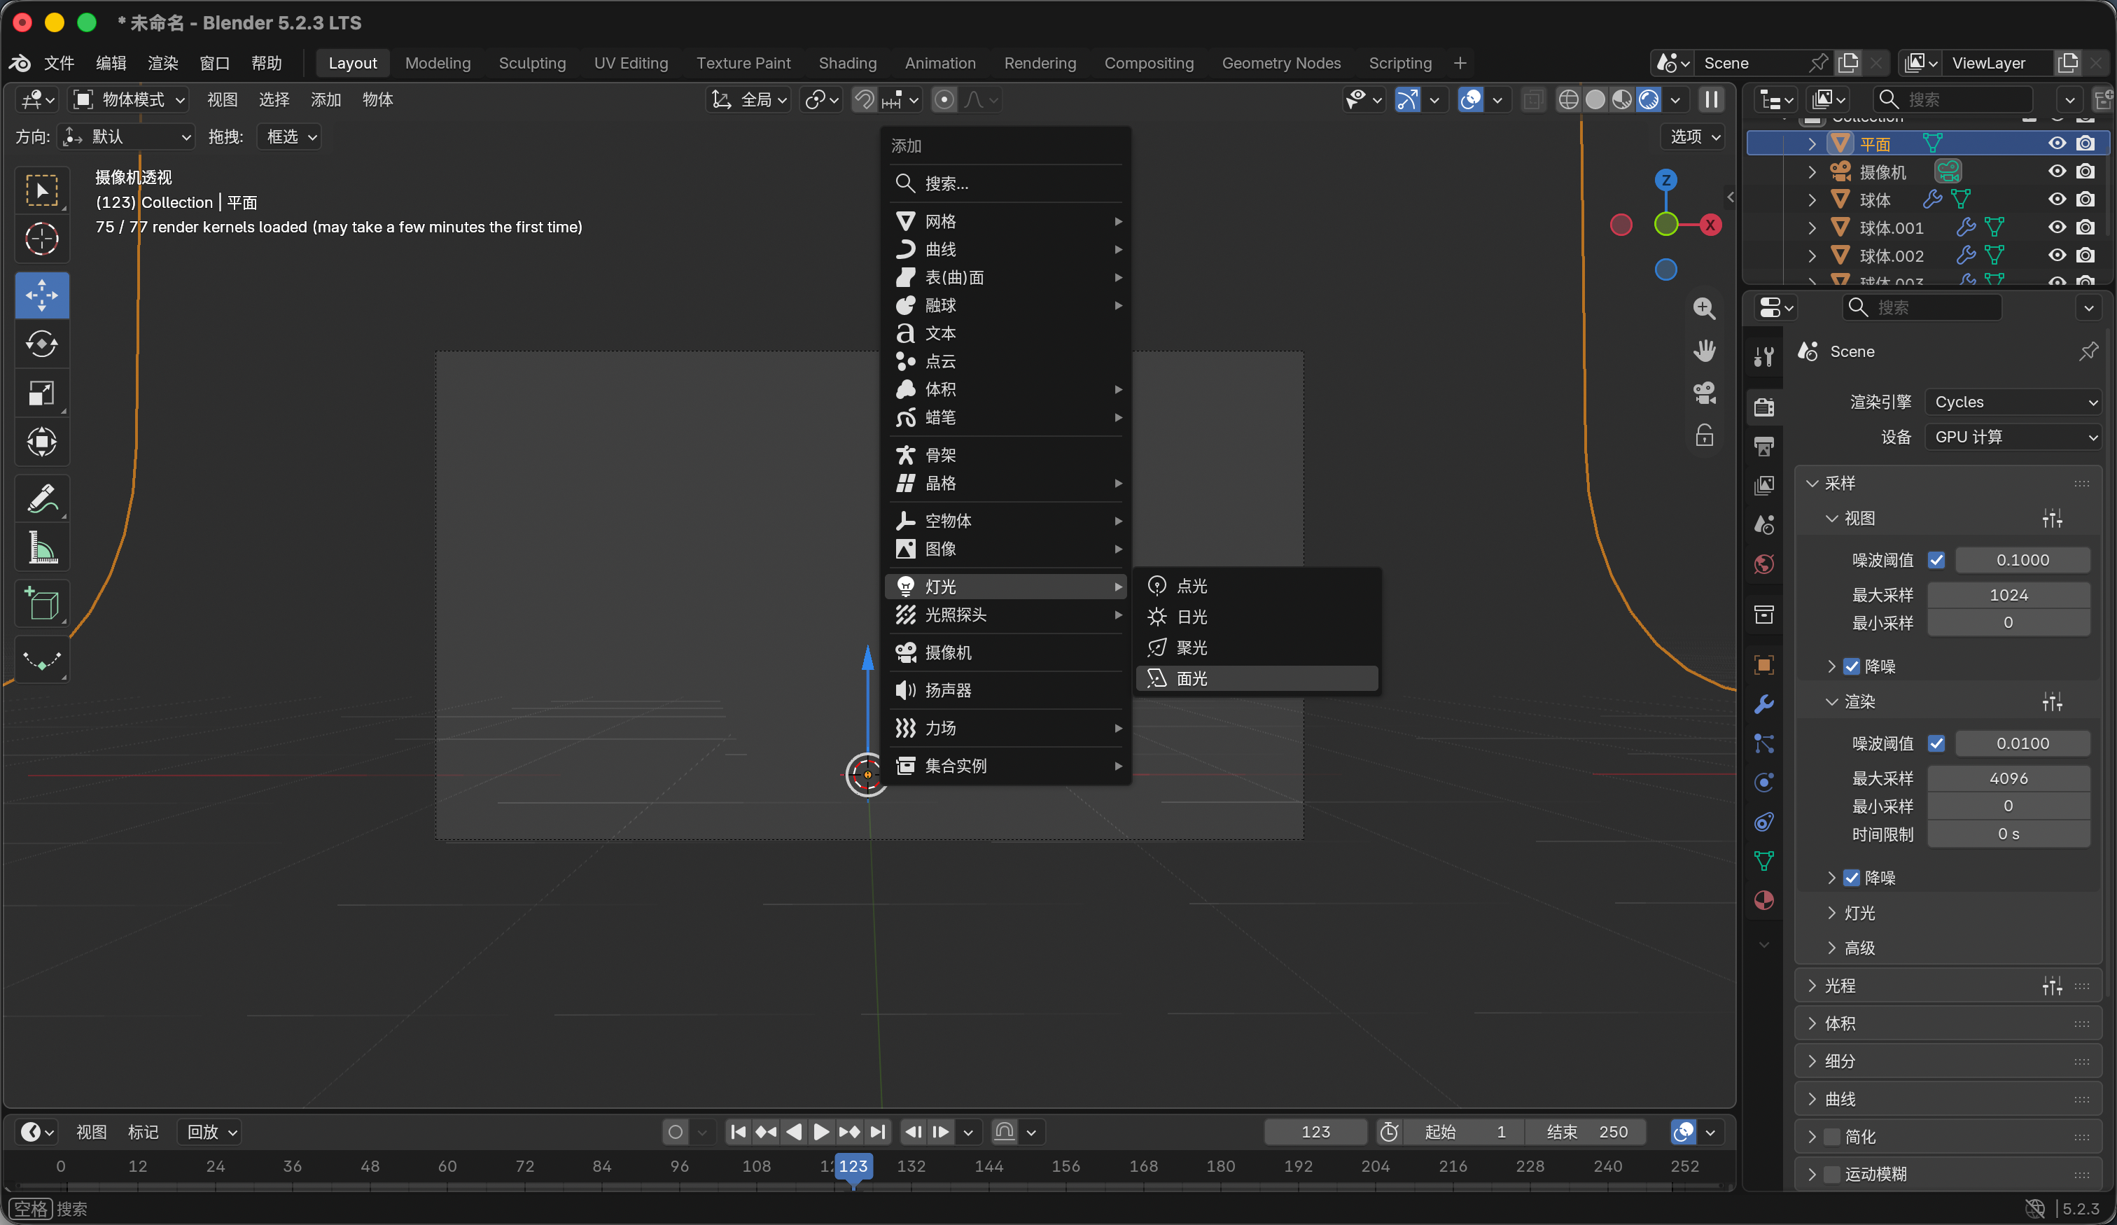The width and height of the screenshot is (2117, 1225).
Task: Switch to rendered viewport shading
Action: pos(1648,100)
